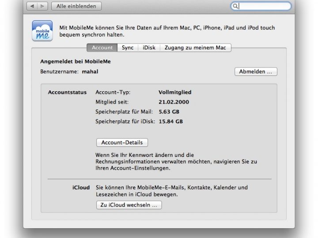Click the Vollmitglied account type value
318x238 pixels.
[x=175, y=92]
